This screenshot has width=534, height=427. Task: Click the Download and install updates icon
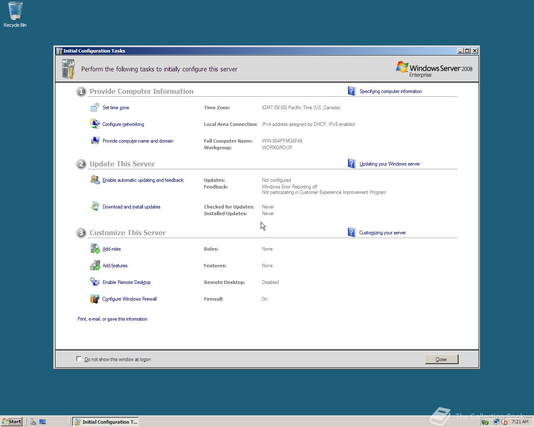tap(95, 206)
